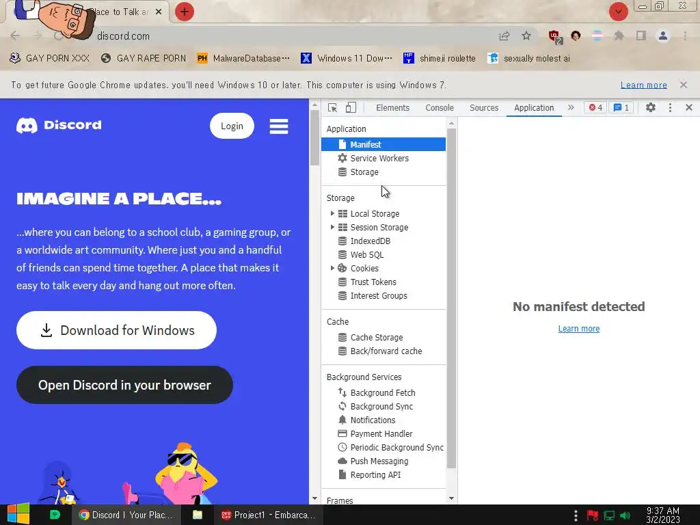Bookmark this page with the star icon
This screenshot has width=700, height=525.
point(526,36)
